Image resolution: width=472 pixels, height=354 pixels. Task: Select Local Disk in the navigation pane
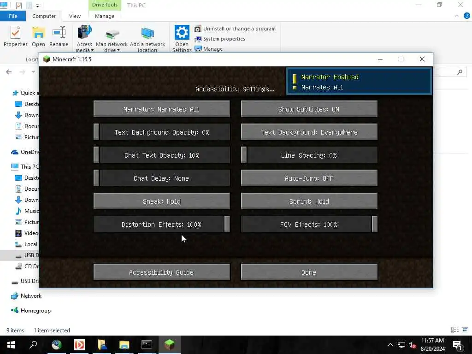[x=27, y=244]
